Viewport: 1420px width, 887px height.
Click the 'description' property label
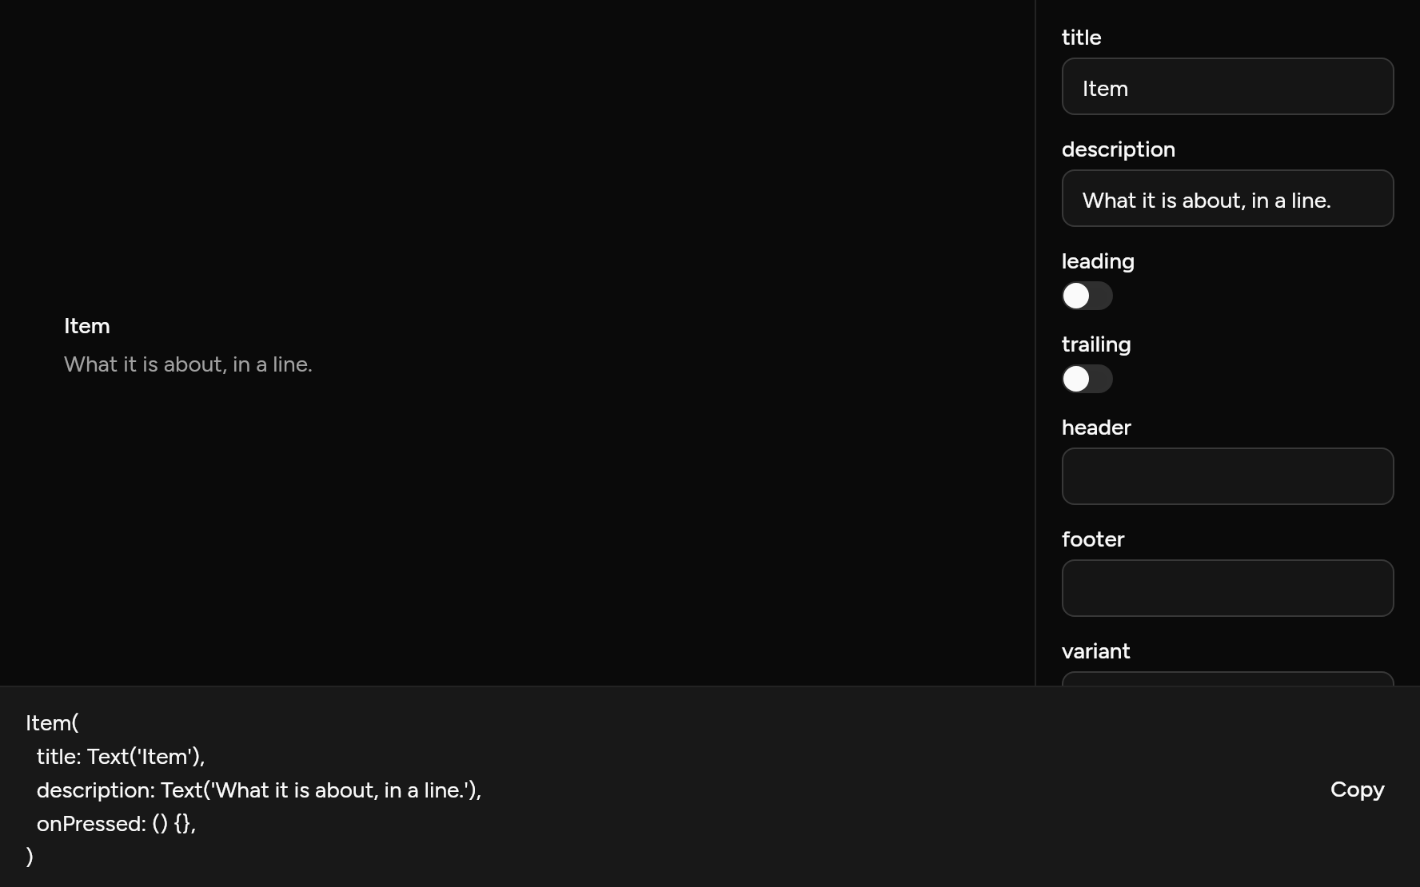(x=1118, y=149)
